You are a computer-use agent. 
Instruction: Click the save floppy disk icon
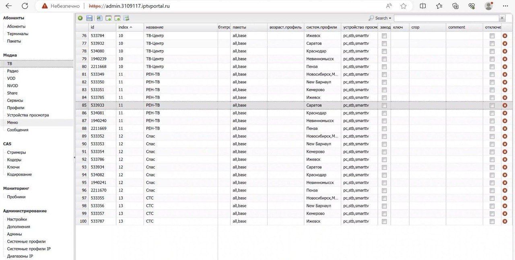click(89, 18)
